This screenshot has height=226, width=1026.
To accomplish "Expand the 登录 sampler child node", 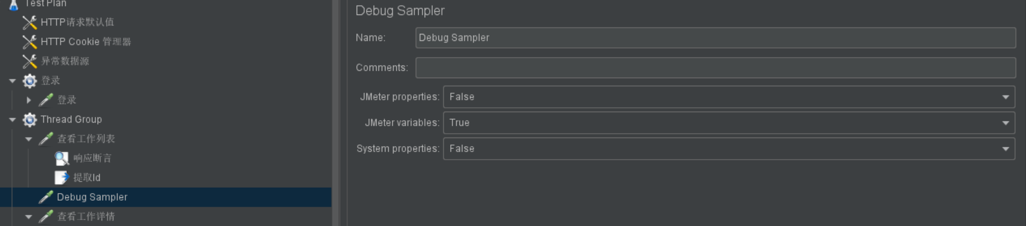I will pyautogui.click(x=29, y=100).
